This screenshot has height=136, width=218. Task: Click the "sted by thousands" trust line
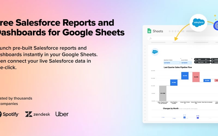pos(16,98)
